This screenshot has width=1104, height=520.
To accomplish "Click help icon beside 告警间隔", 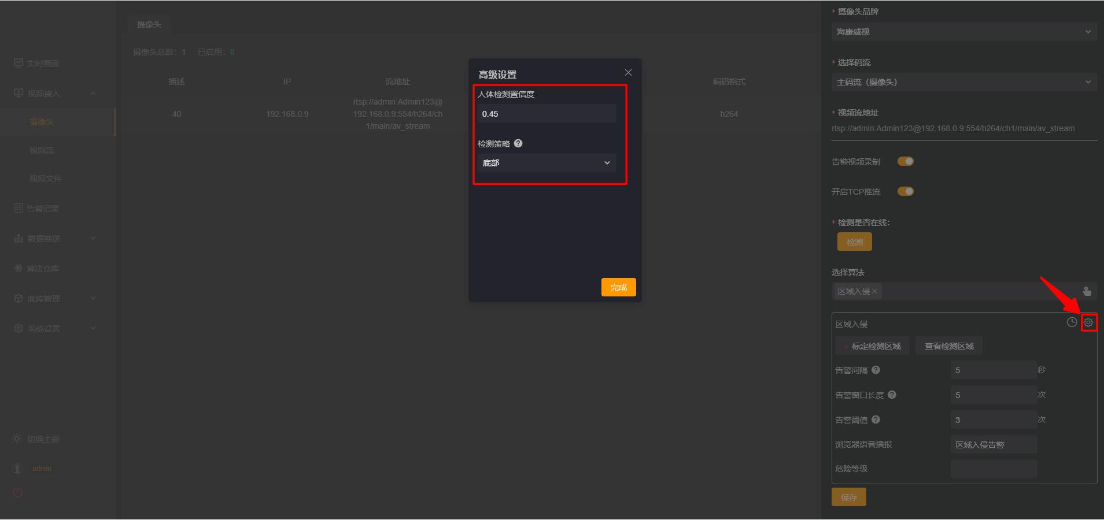I will pyautogui.click(x=876, y=370).
